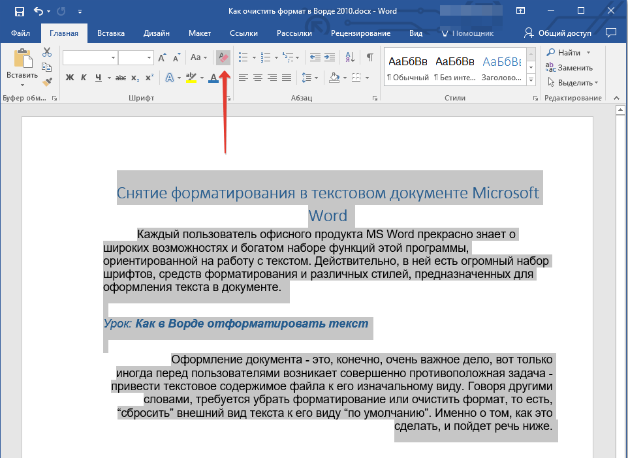Screen dimensions: 628x458
Task: Open the font name dropdown
Action: pos(113,58)
